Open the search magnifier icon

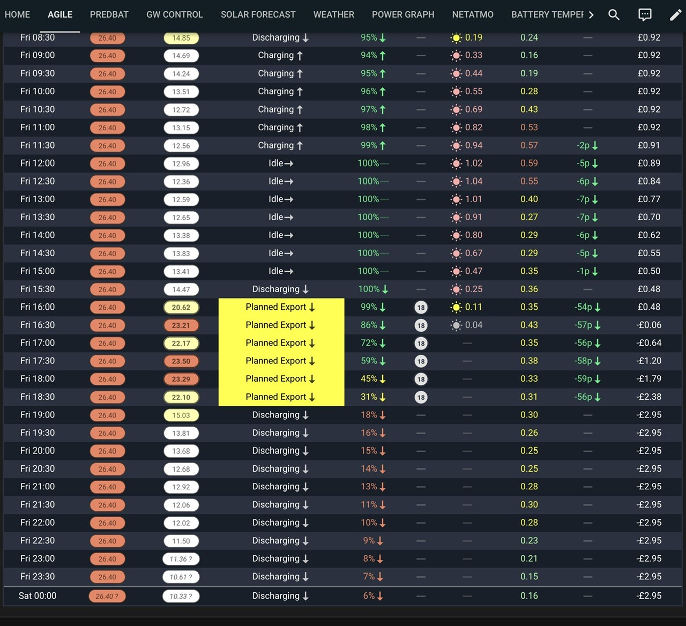pyautogui.click(x=614, y=14)
